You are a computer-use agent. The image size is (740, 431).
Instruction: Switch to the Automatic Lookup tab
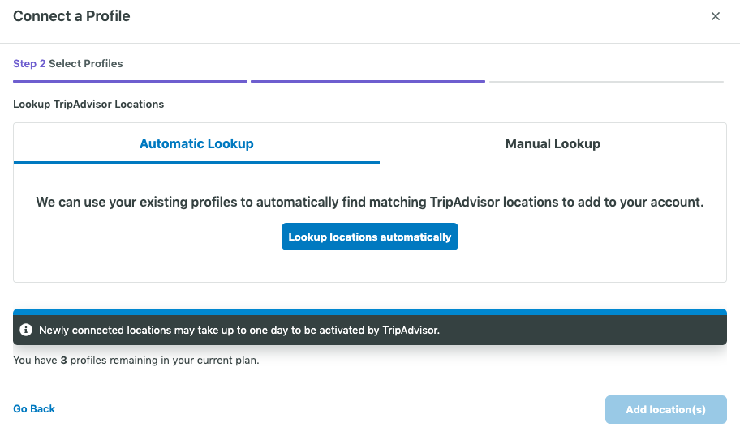[x=196, y=143]
